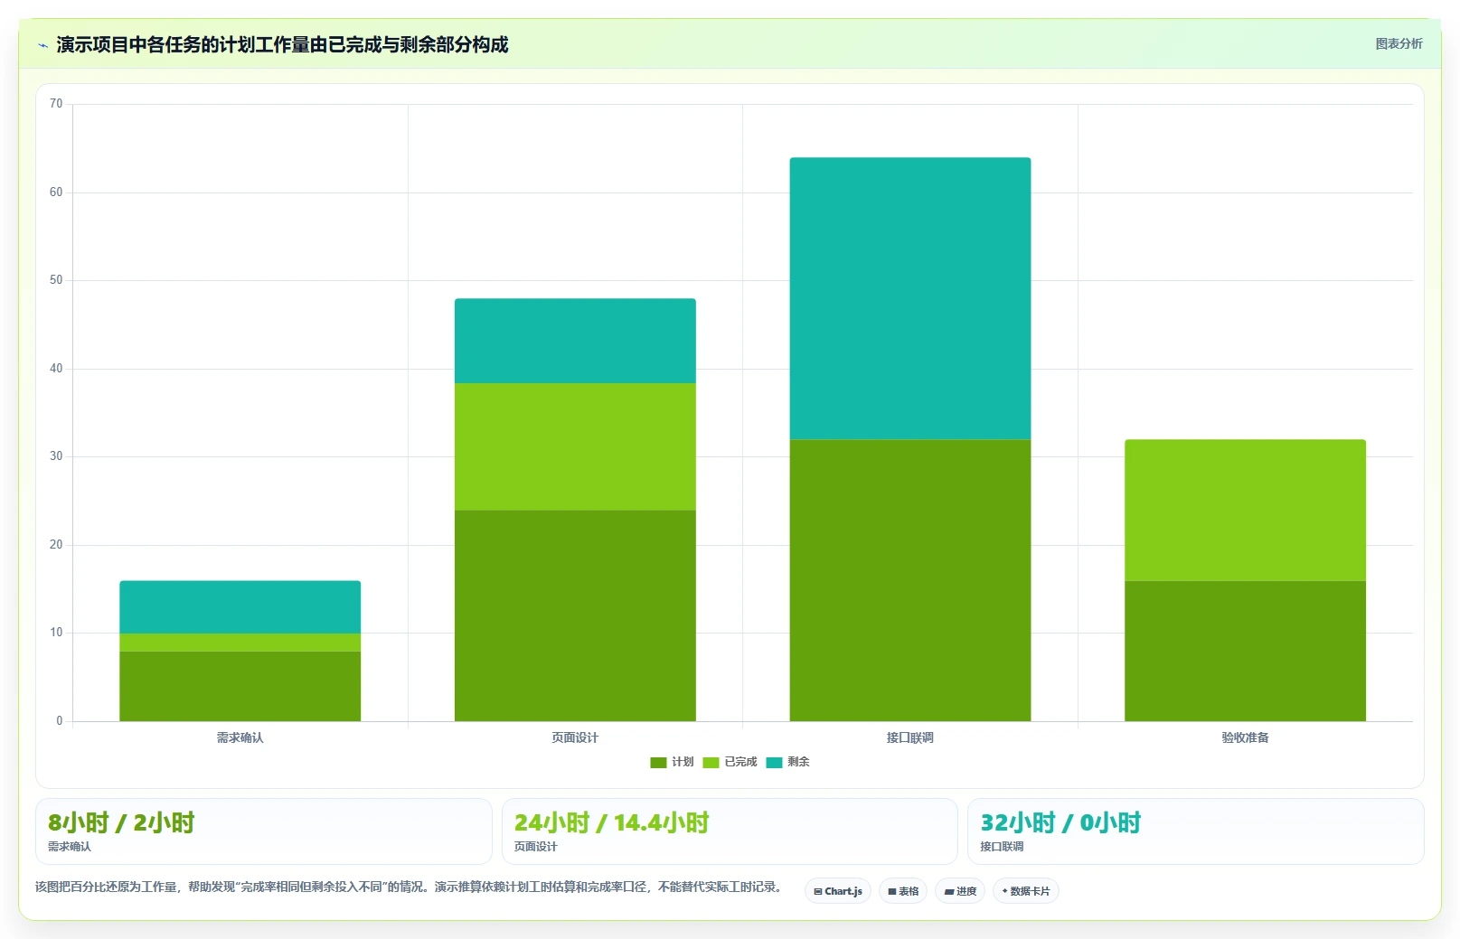The image size is (1460, 939).
Task: Select the 表格 chip
Action: (x=903, y=891)
